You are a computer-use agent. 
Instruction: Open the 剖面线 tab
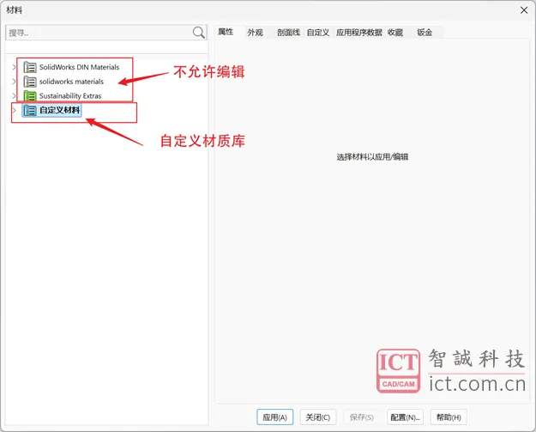click(x=288, y=33)
